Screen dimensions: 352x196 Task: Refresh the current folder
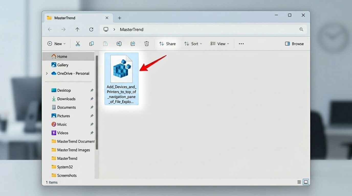(91, 29)
